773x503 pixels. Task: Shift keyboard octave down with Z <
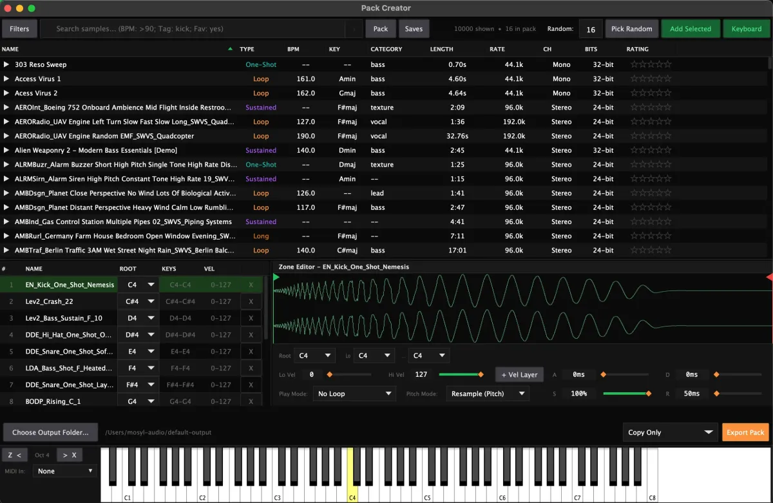[15, 455]
